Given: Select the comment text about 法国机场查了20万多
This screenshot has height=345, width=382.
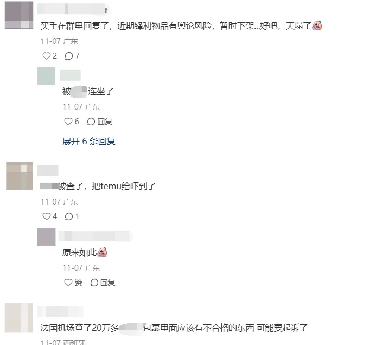Looking at the screenshot, I should pos(174,328).
